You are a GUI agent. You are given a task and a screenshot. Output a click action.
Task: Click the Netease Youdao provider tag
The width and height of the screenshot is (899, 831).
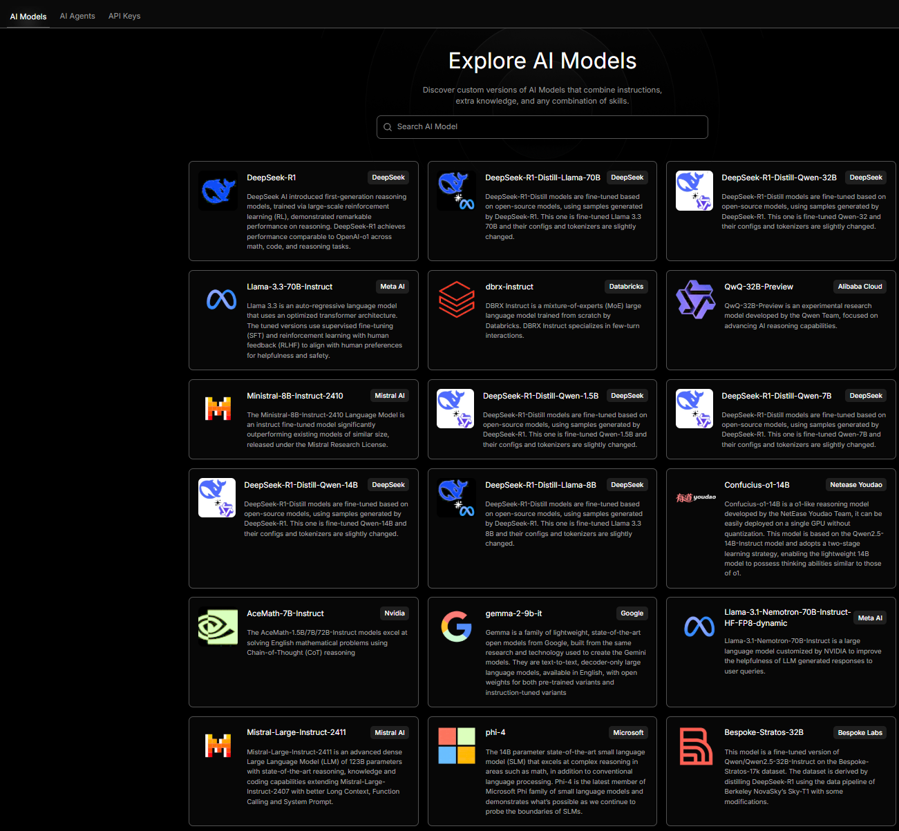tap(856, 485)
